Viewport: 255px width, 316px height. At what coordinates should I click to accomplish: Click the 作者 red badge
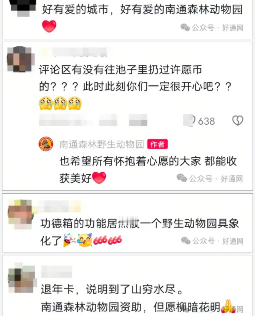click(158, 144)
